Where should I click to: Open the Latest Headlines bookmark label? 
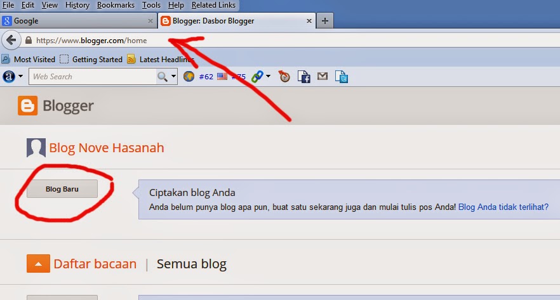click(167, 59)
